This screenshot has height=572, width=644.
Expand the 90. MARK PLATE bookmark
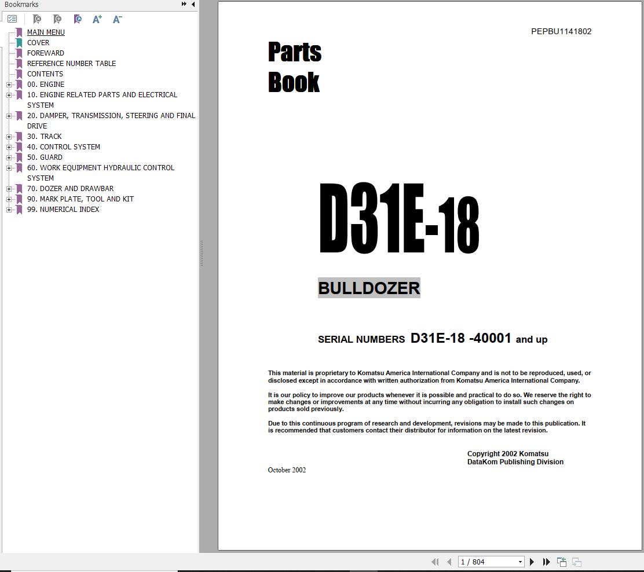pyautogui.click(x=9, y=199)
